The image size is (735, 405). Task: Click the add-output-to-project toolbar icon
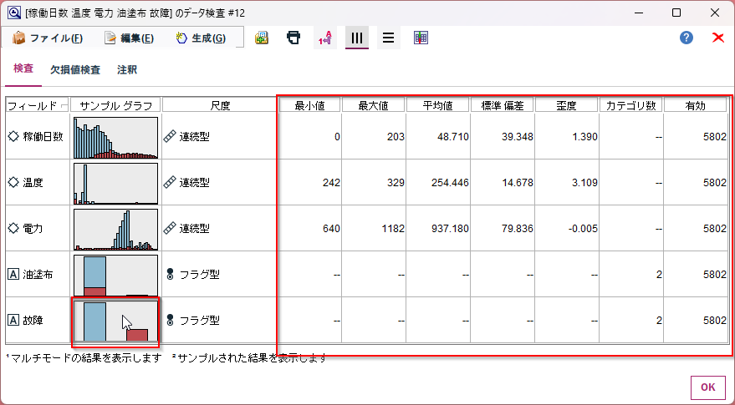(262, 38)
